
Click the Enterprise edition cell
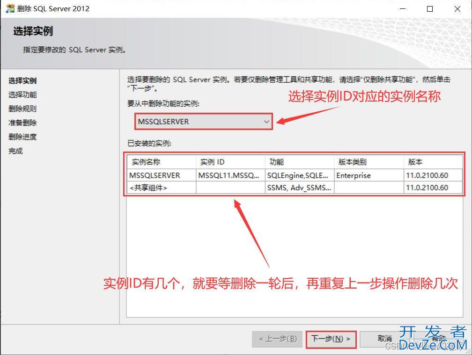(369, 175)
